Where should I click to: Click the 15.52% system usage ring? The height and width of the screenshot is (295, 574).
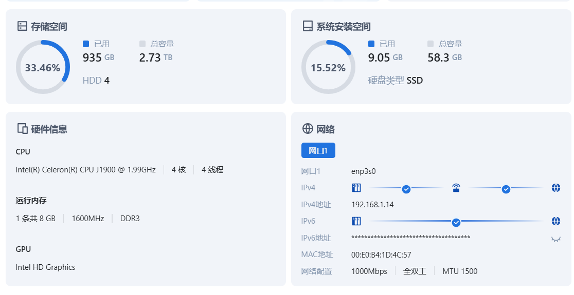click(328, 67)
